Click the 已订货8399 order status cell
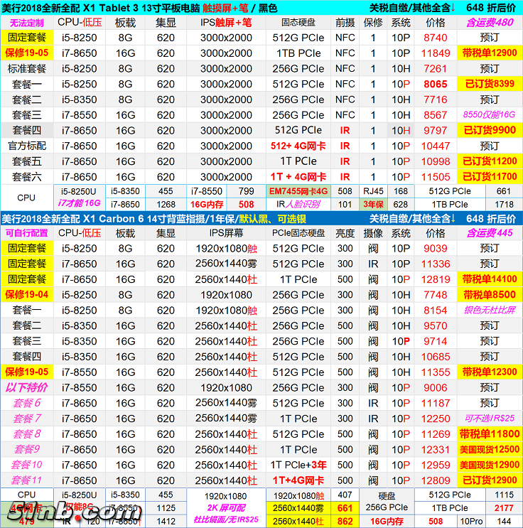This screenshot has width=523, height=528. (489, 84)
